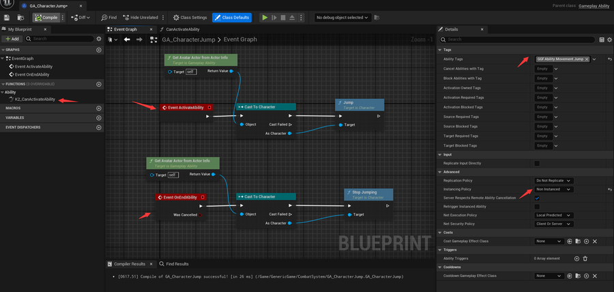The width and height of the screenshot is (614, 292).
Task: Browse to Cooldown Gameplay Effect Class asset
Action: pyautogui.click(x=578, y=276)
